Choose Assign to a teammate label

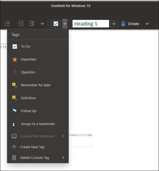click(x=38, y=124)
